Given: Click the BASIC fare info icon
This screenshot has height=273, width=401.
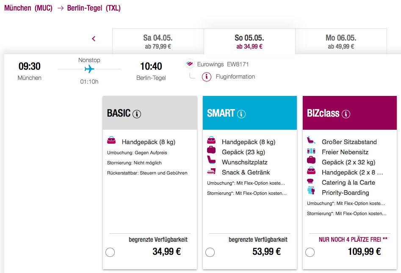Looking at the screenshot, I should pos(137,114).
